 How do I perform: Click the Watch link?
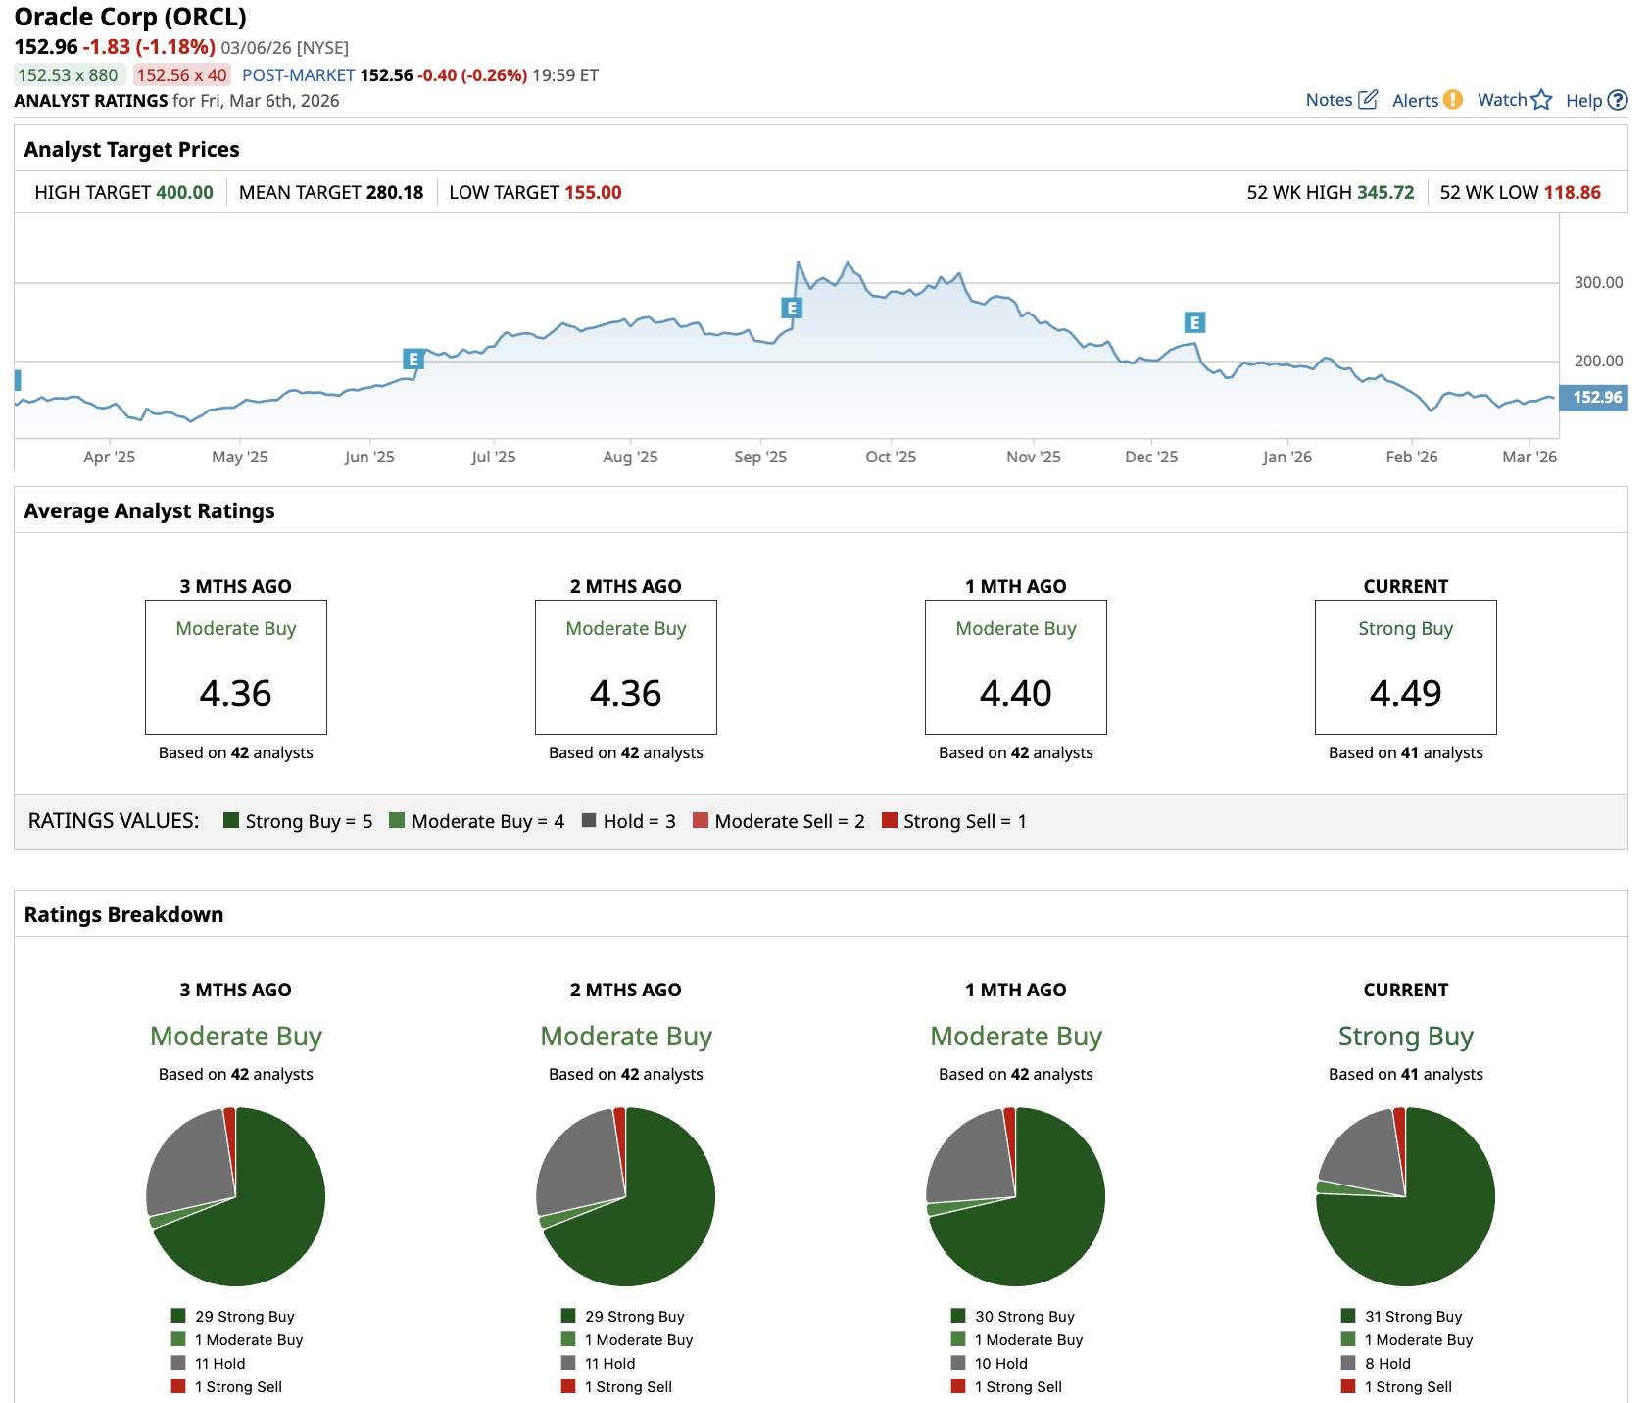1502,100
